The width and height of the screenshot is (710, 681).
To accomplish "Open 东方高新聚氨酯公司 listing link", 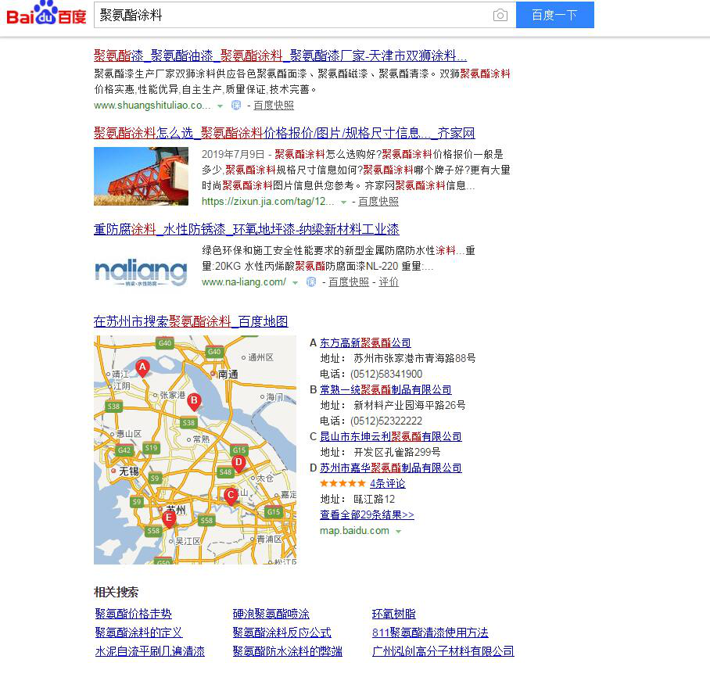I will pyautogui.click(x=365, y=343).
